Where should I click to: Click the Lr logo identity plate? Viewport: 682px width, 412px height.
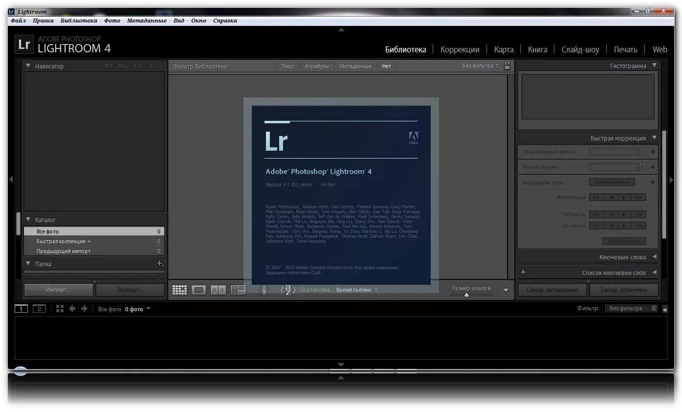coord(24,45)
